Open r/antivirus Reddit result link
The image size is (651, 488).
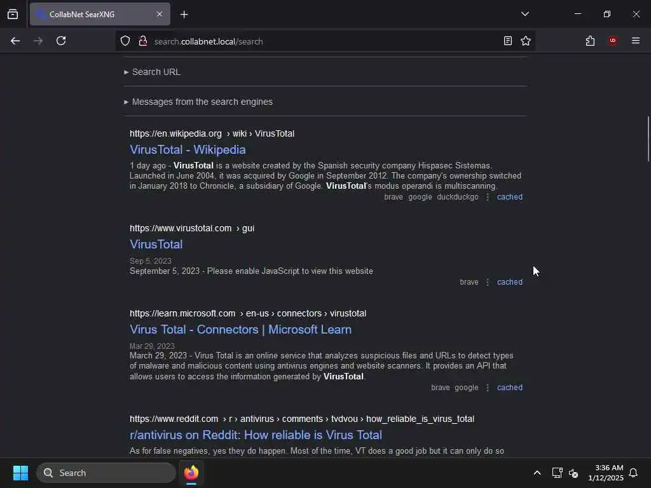256,435
